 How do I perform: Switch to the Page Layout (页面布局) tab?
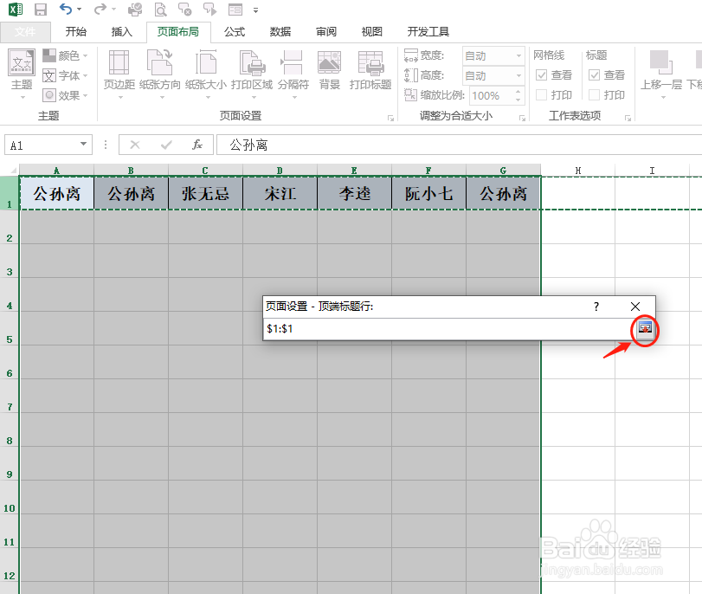[x=178, y=32]
